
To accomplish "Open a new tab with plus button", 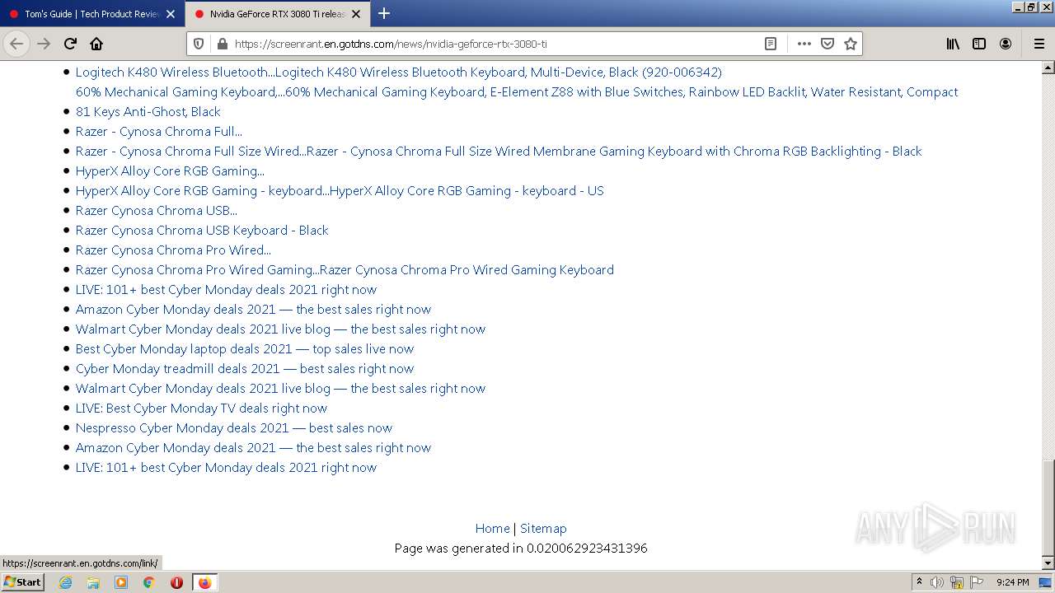I will point(384,13).
